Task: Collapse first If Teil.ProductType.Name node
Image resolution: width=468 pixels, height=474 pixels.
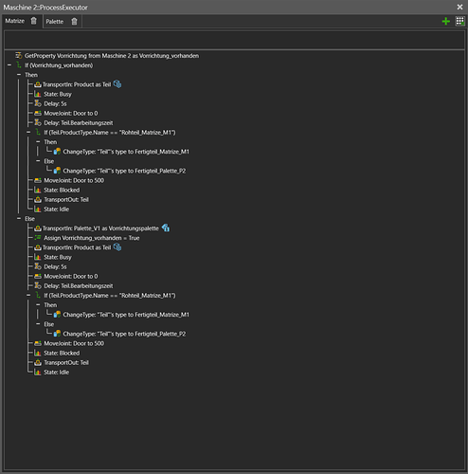Action: click(28, 132)
